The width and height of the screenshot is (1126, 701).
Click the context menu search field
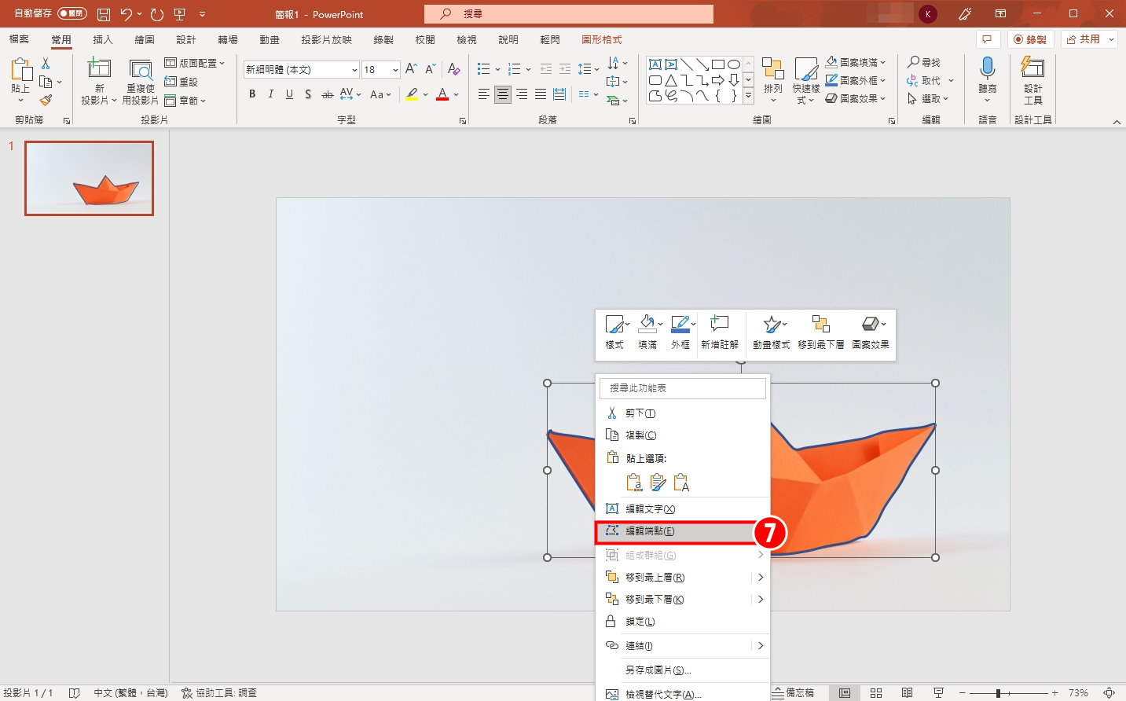pos(683,388)
